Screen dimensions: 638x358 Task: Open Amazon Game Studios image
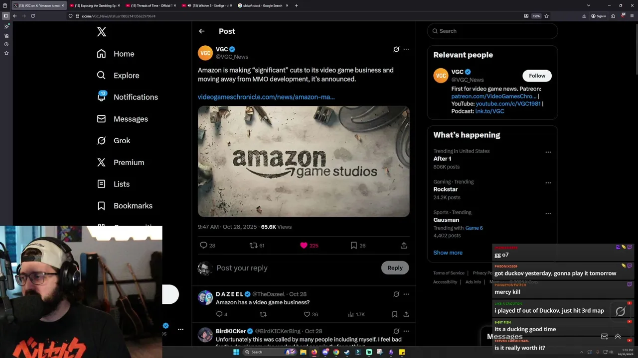tap(304, 161)
